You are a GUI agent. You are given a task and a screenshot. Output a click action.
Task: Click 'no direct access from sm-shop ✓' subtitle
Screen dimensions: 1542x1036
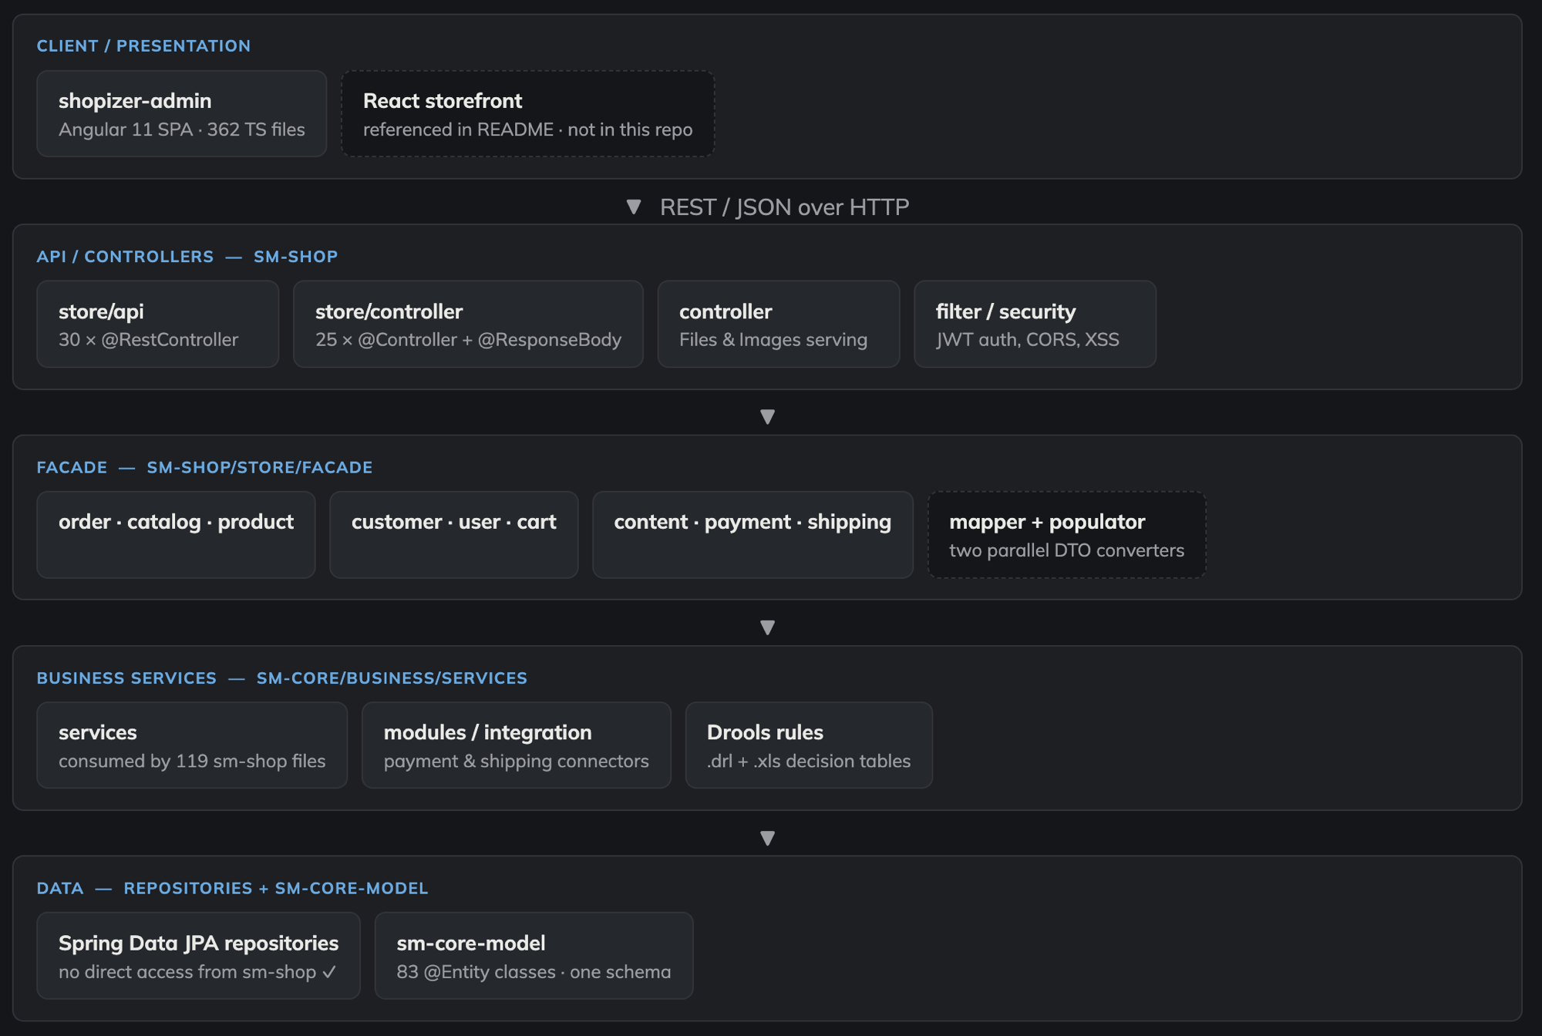198,972
